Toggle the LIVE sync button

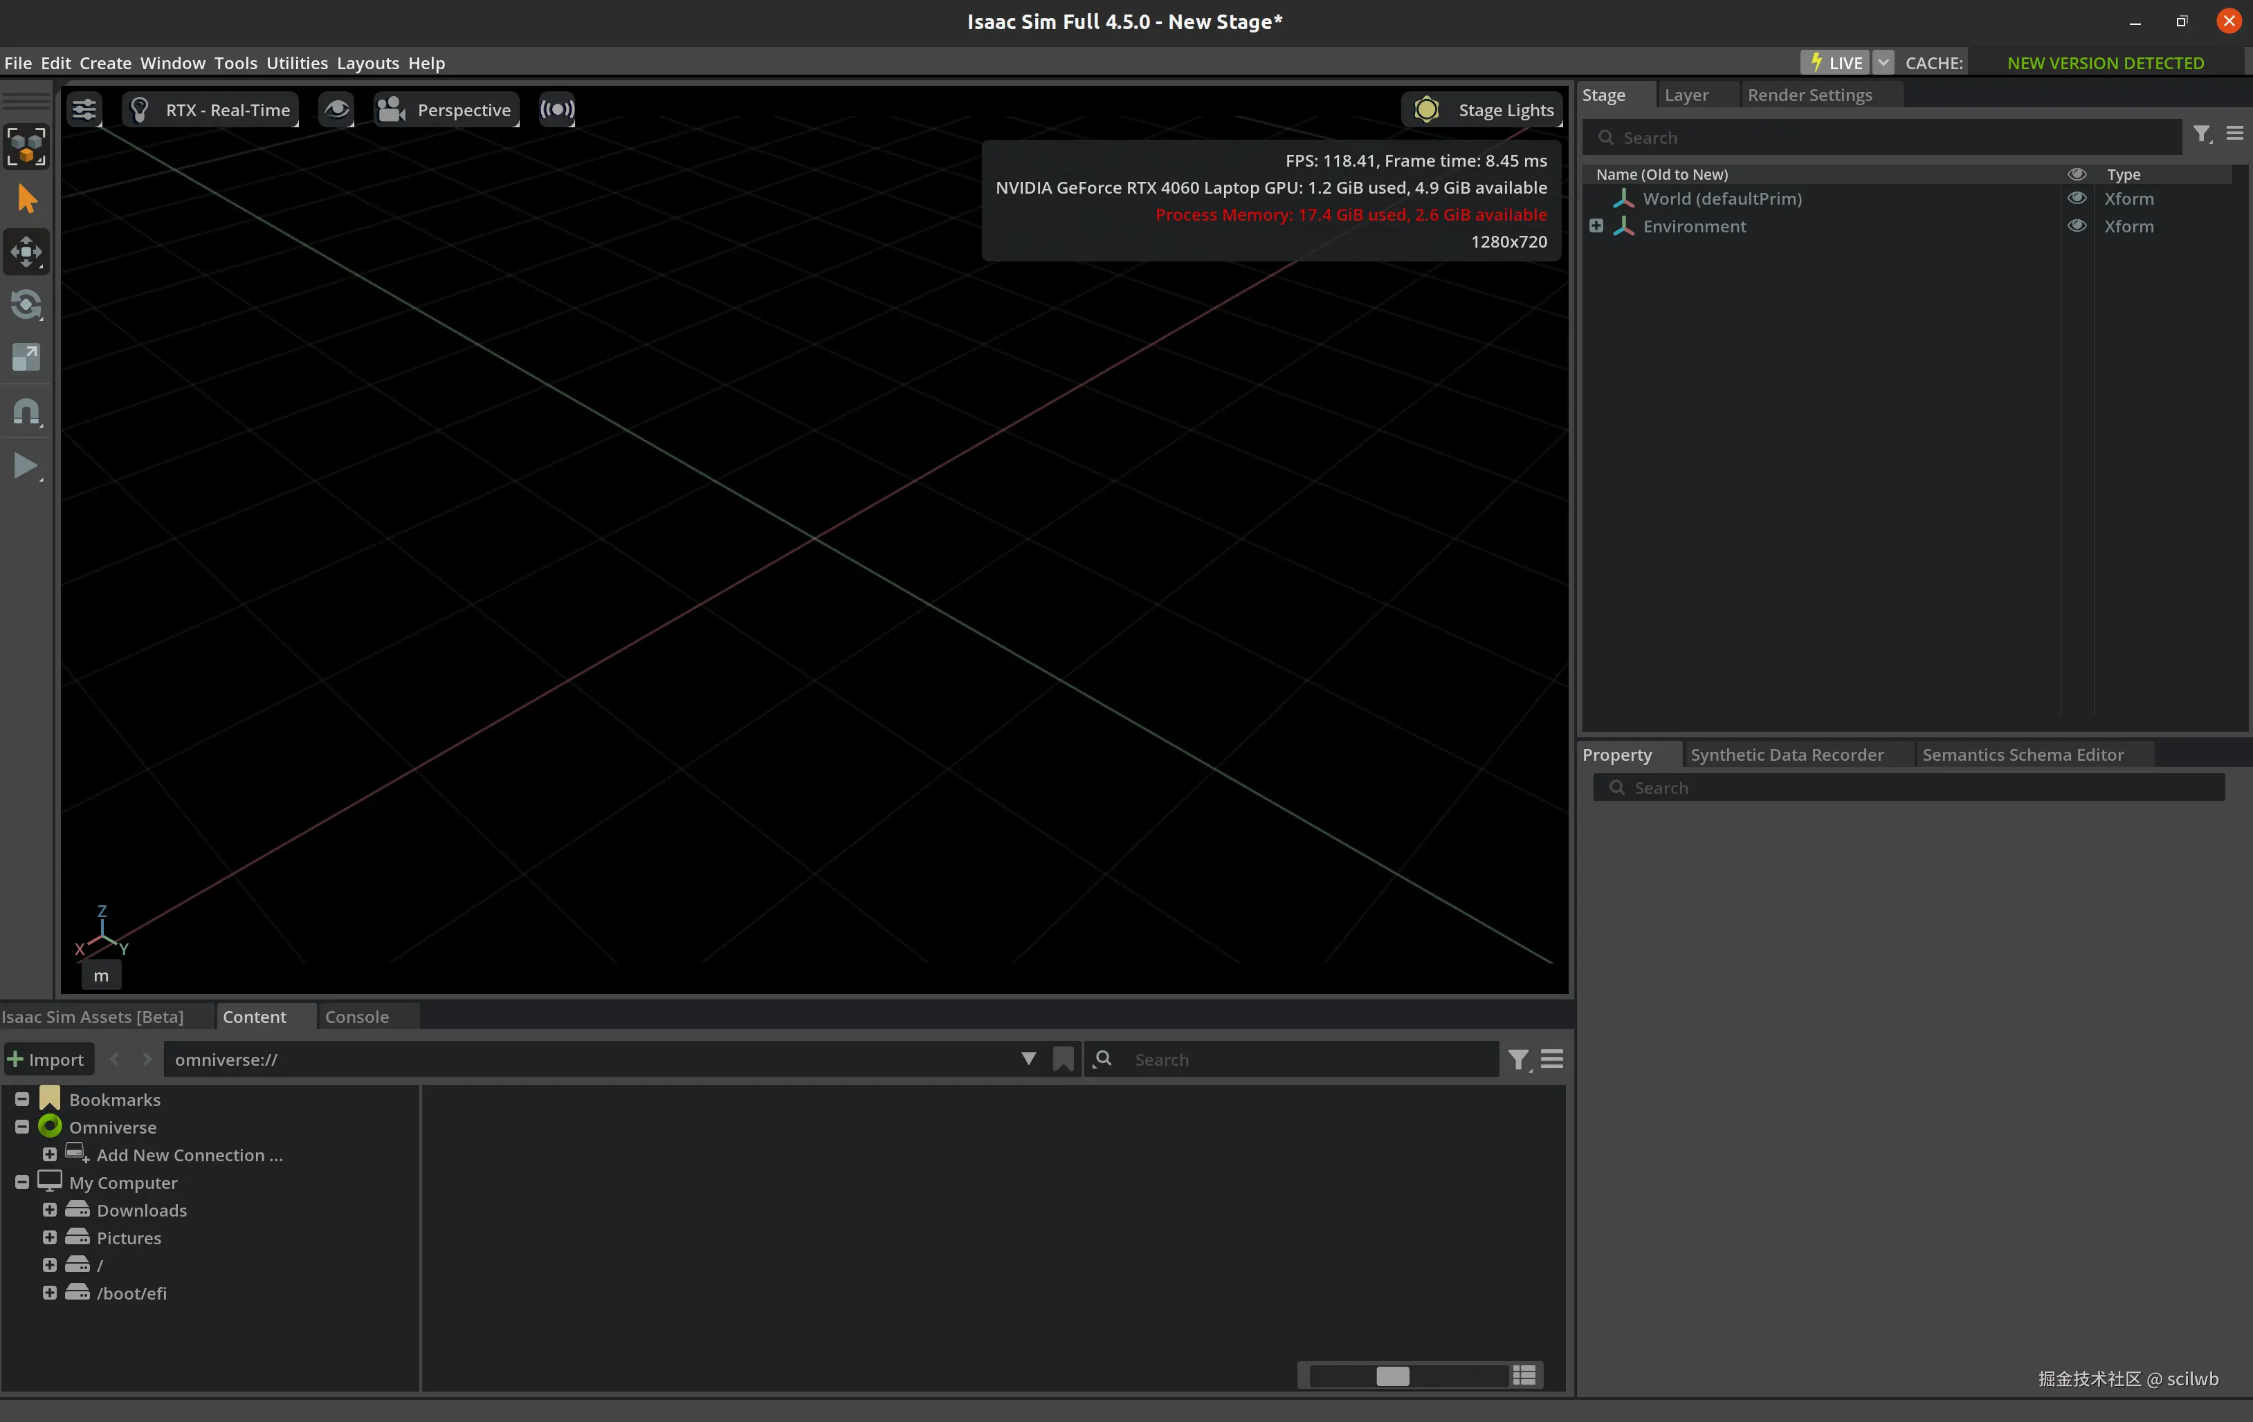coord(1835,63)
